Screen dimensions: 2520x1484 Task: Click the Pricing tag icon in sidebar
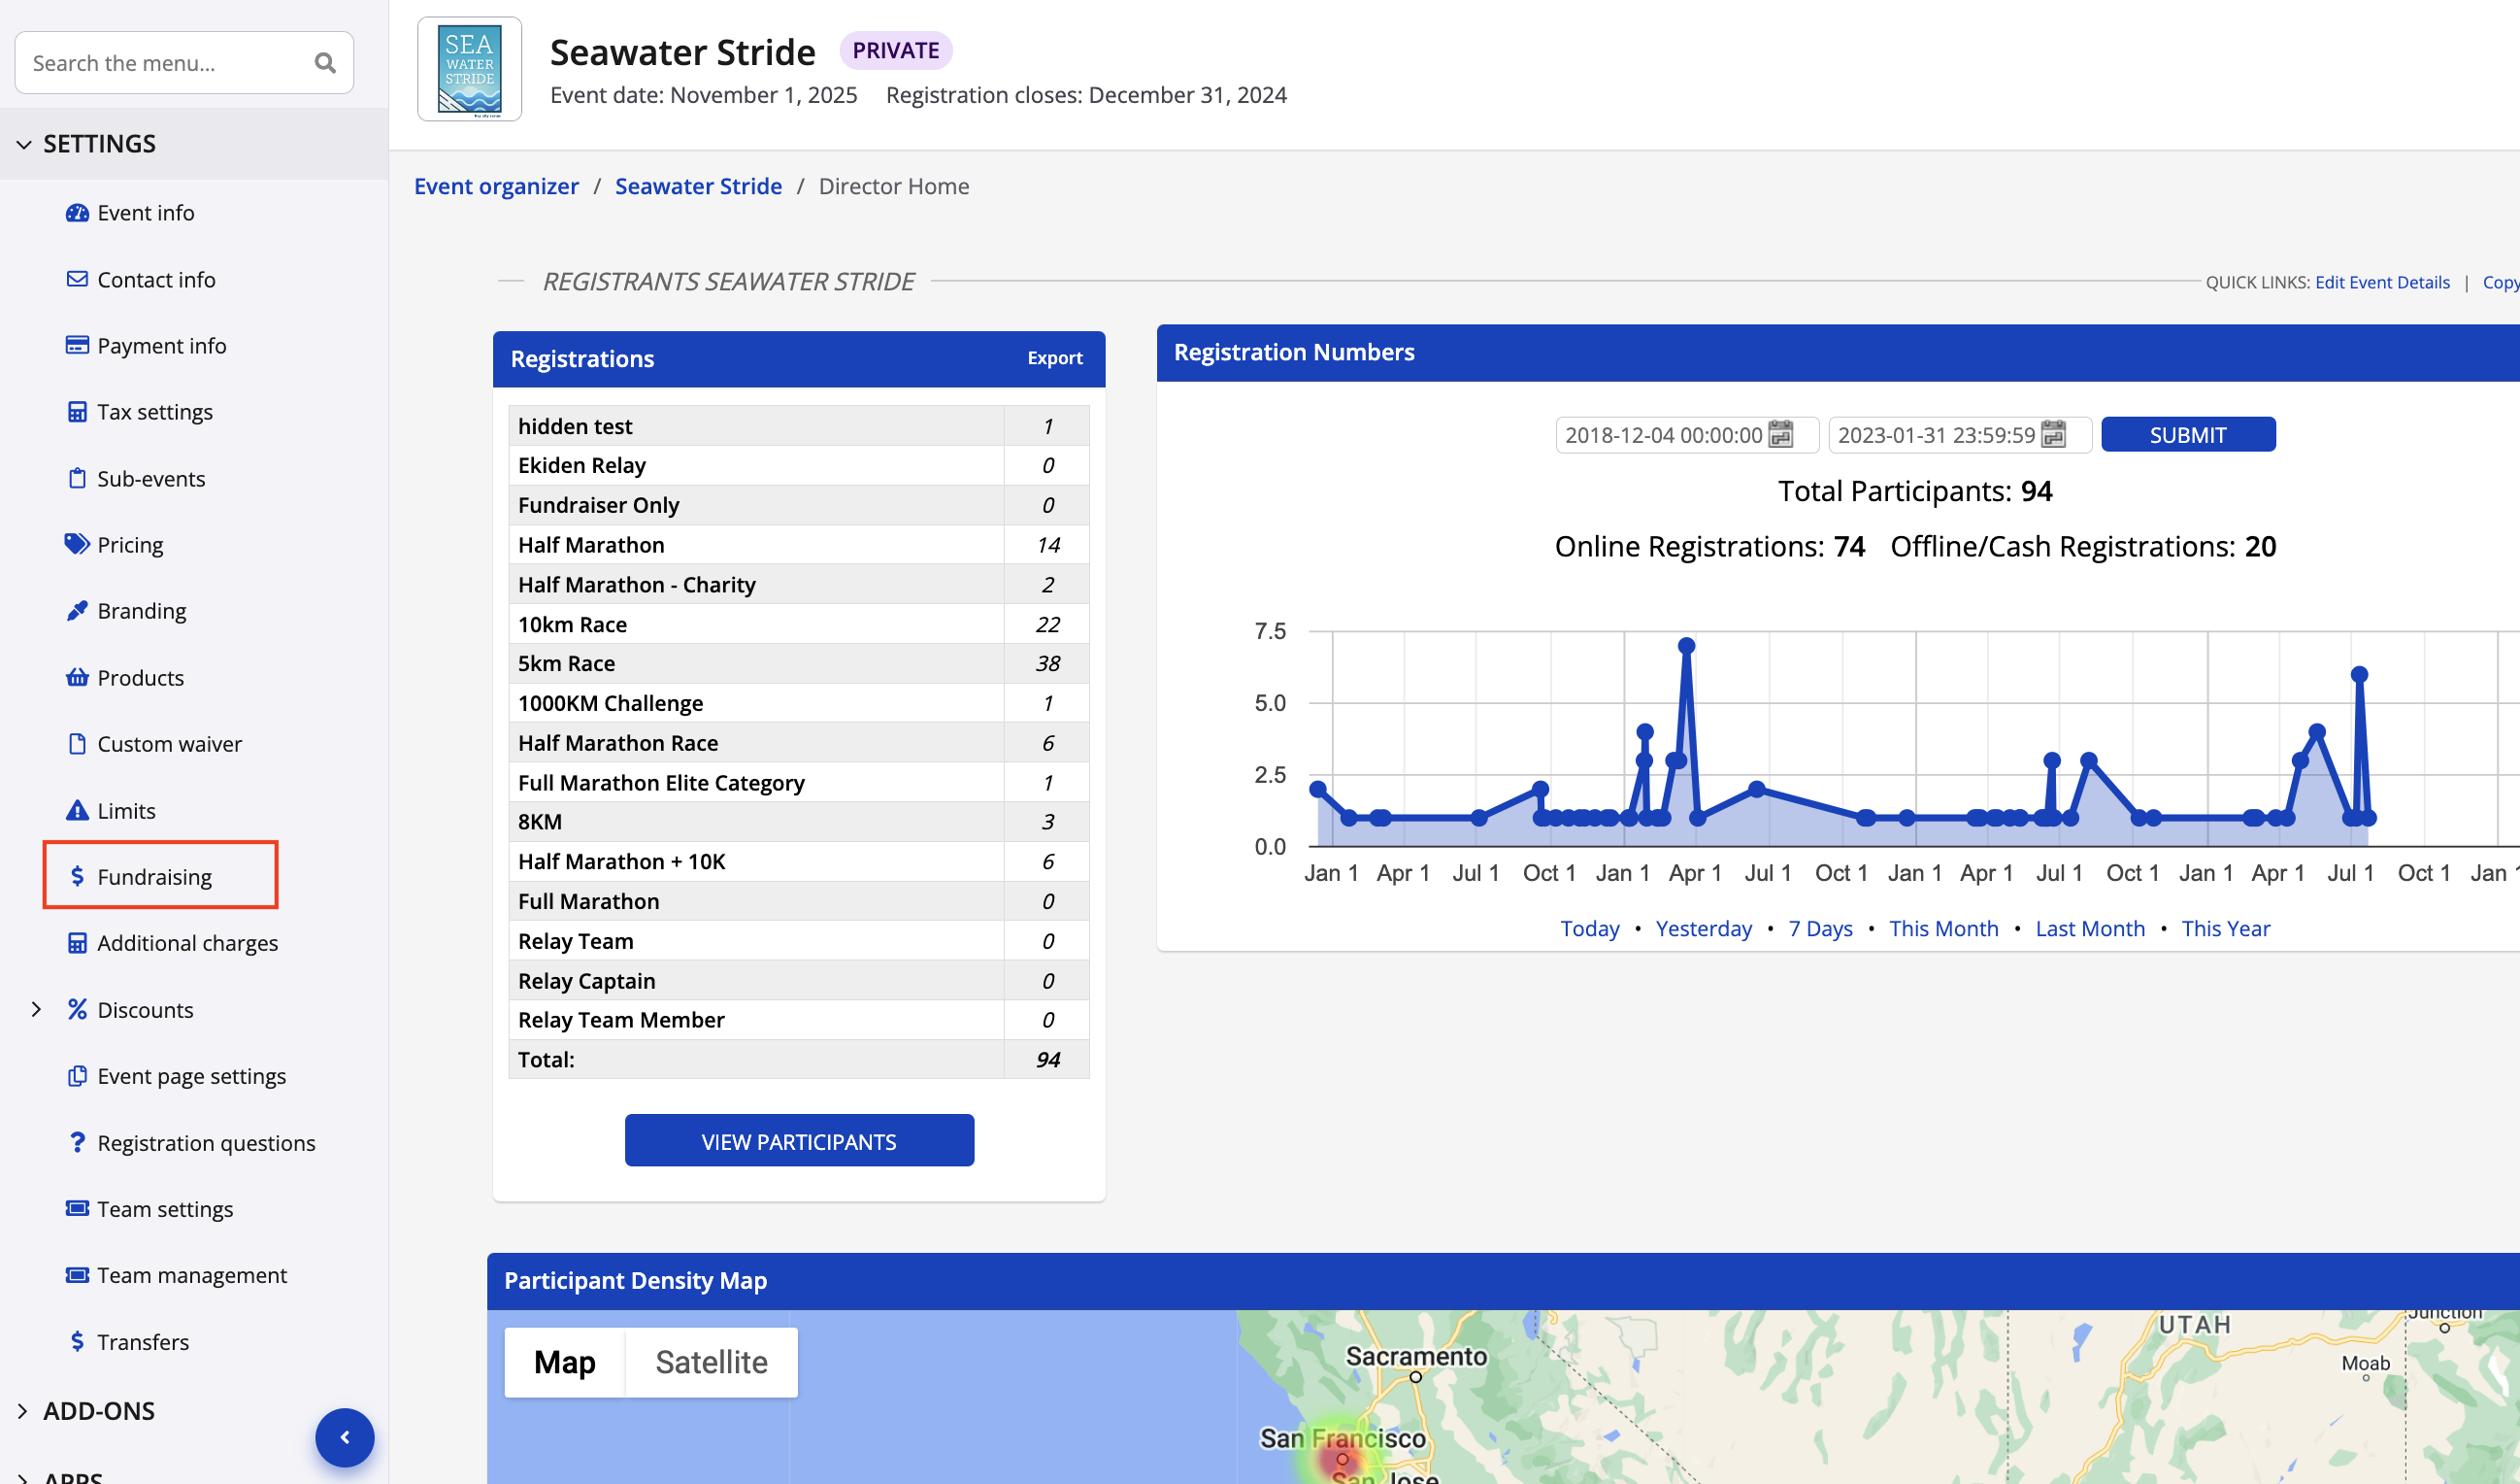coord(76,545)
